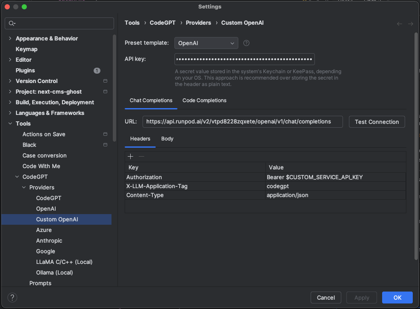Screen dimensions: 420x309
Task: Navigate back with the left arrow icon
Action: click(400, 23)
